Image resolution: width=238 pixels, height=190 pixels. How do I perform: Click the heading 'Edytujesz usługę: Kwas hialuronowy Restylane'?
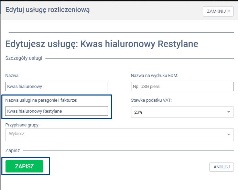pyautogui.click(x=102, y=44)
